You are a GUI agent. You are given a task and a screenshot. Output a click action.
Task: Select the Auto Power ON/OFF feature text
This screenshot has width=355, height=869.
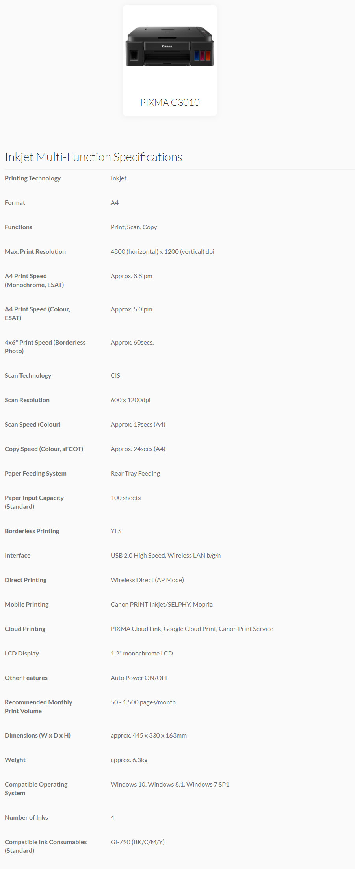pyautogui.click(x=139, y=678)
